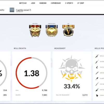Select the Rifle weapon icon
The width and height of the screenshot is (104, 104).
coord(97,56)
